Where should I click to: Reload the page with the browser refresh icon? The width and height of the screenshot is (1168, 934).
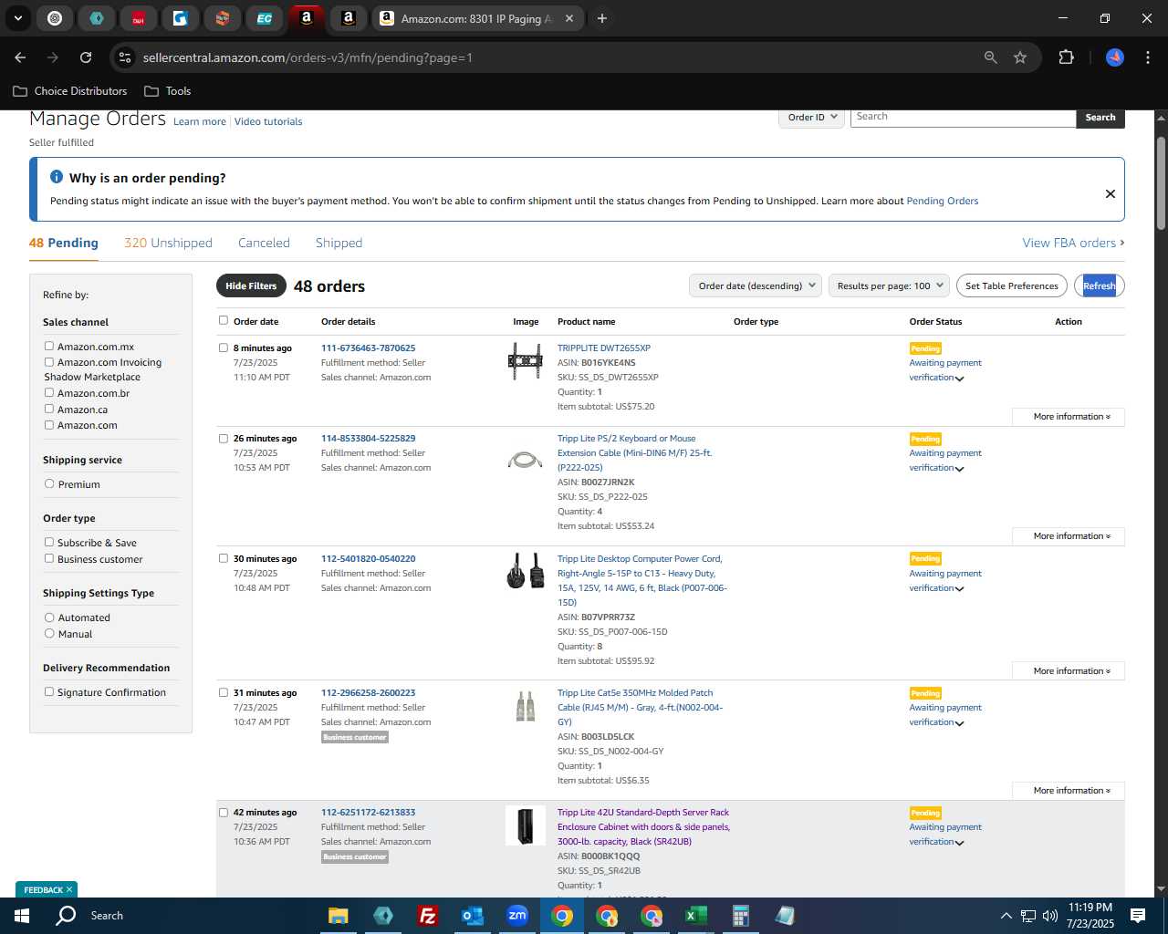point(86,57)
